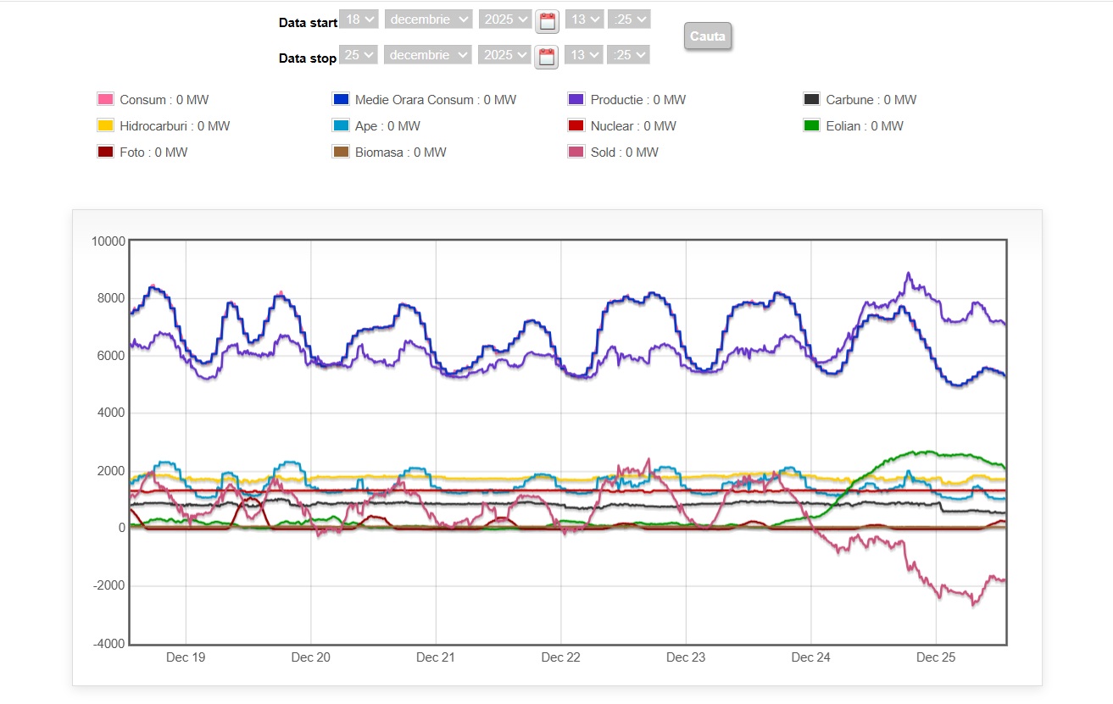Open the Data stop calendar picker
Screen dimensions: 1113x704
(x=547, y=57)
